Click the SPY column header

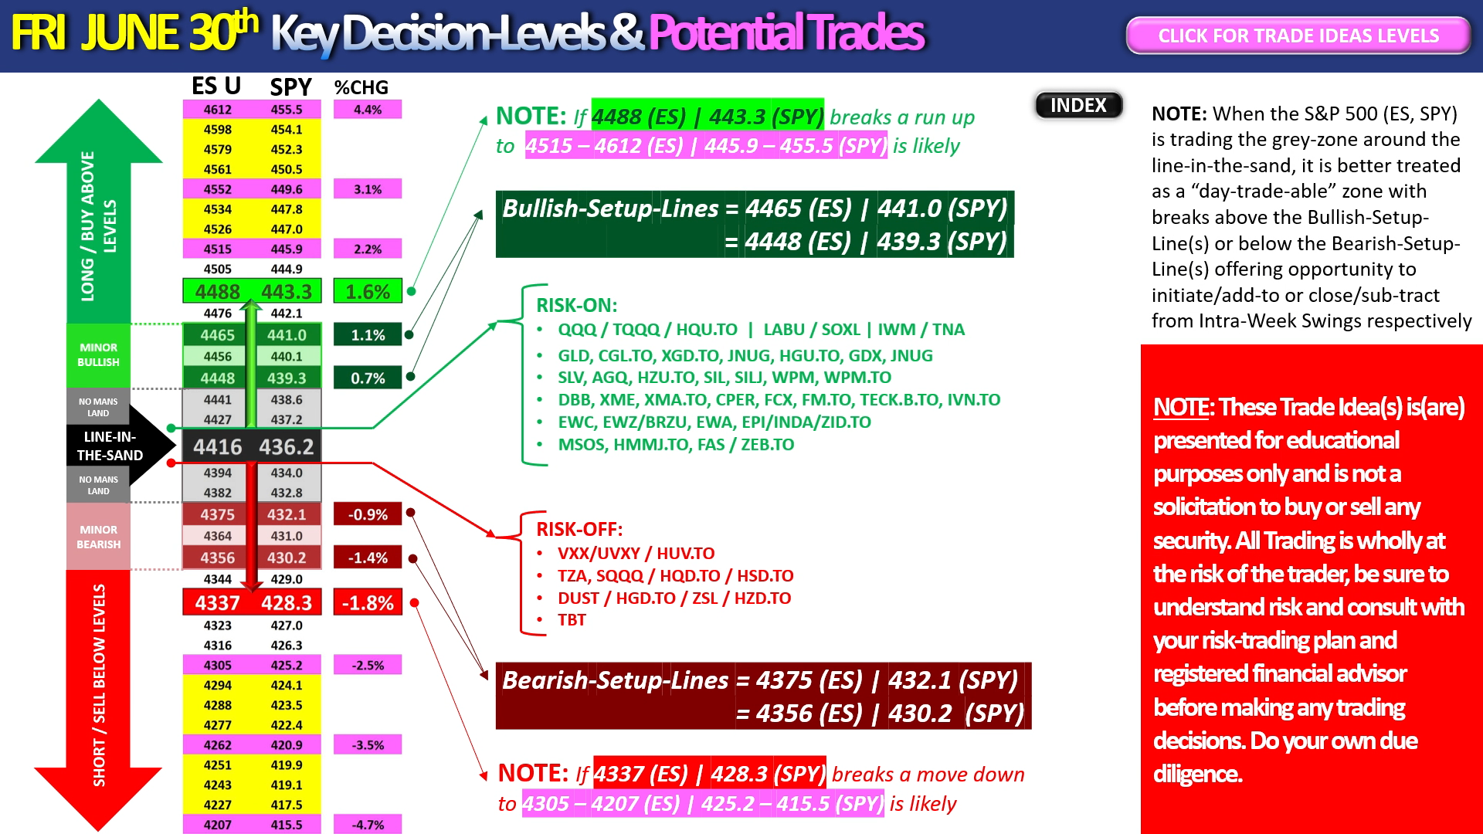coord(290,86)
